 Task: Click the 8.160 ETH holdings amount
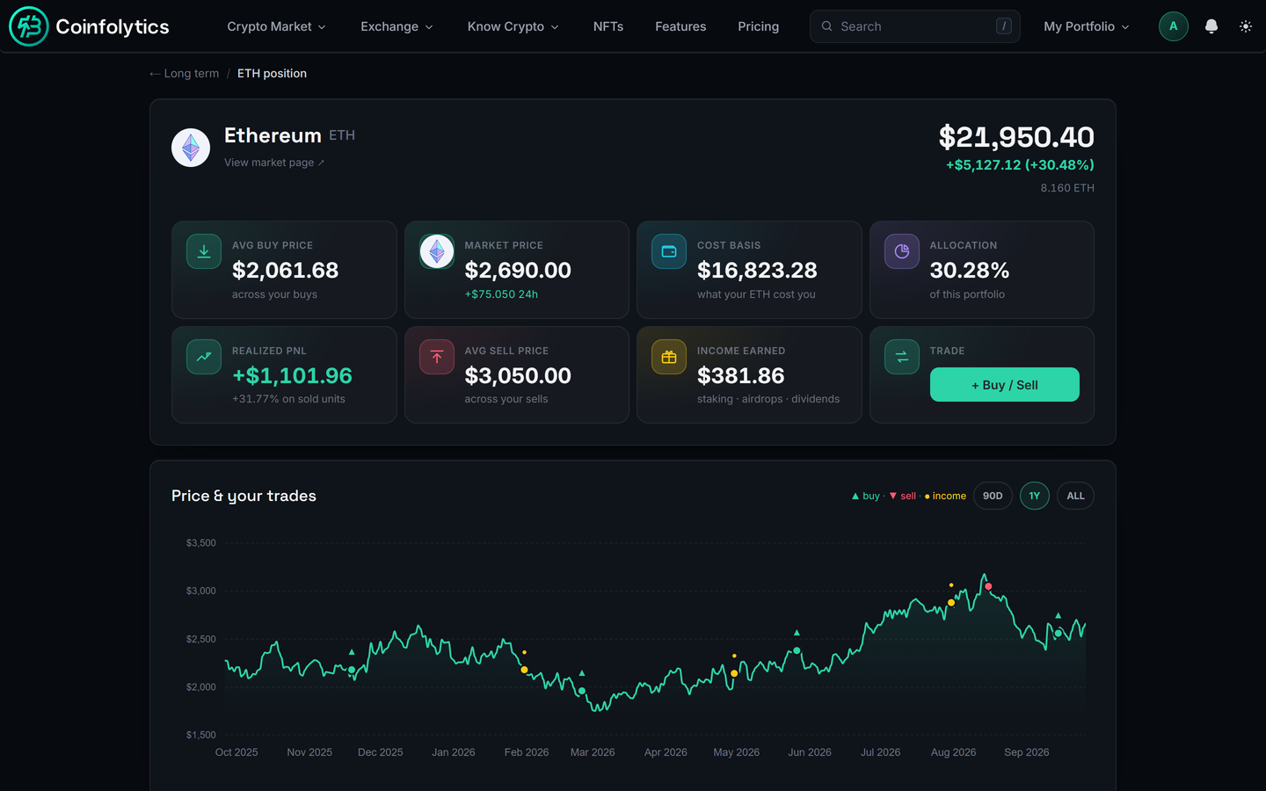click(x=1067, y=188)
